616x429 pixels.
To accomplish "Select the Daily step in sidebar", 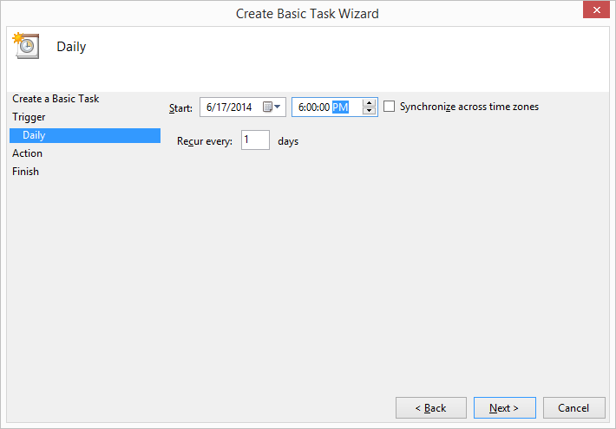I will [x=85, y=135].
